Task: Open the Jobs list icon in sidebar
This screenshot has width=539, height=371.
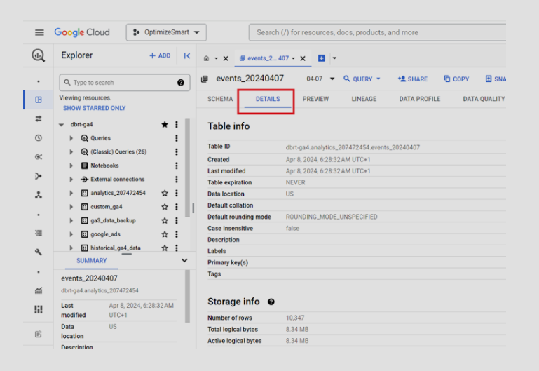Action: pyautogui.click(x=38, y=233)
